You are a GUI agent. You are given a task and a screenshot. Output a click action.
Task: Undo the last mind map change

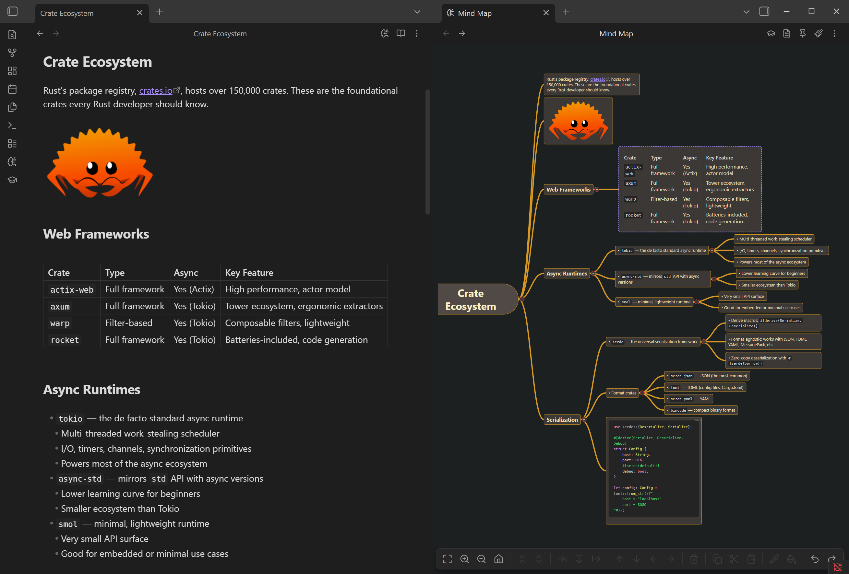click(815, 559)
